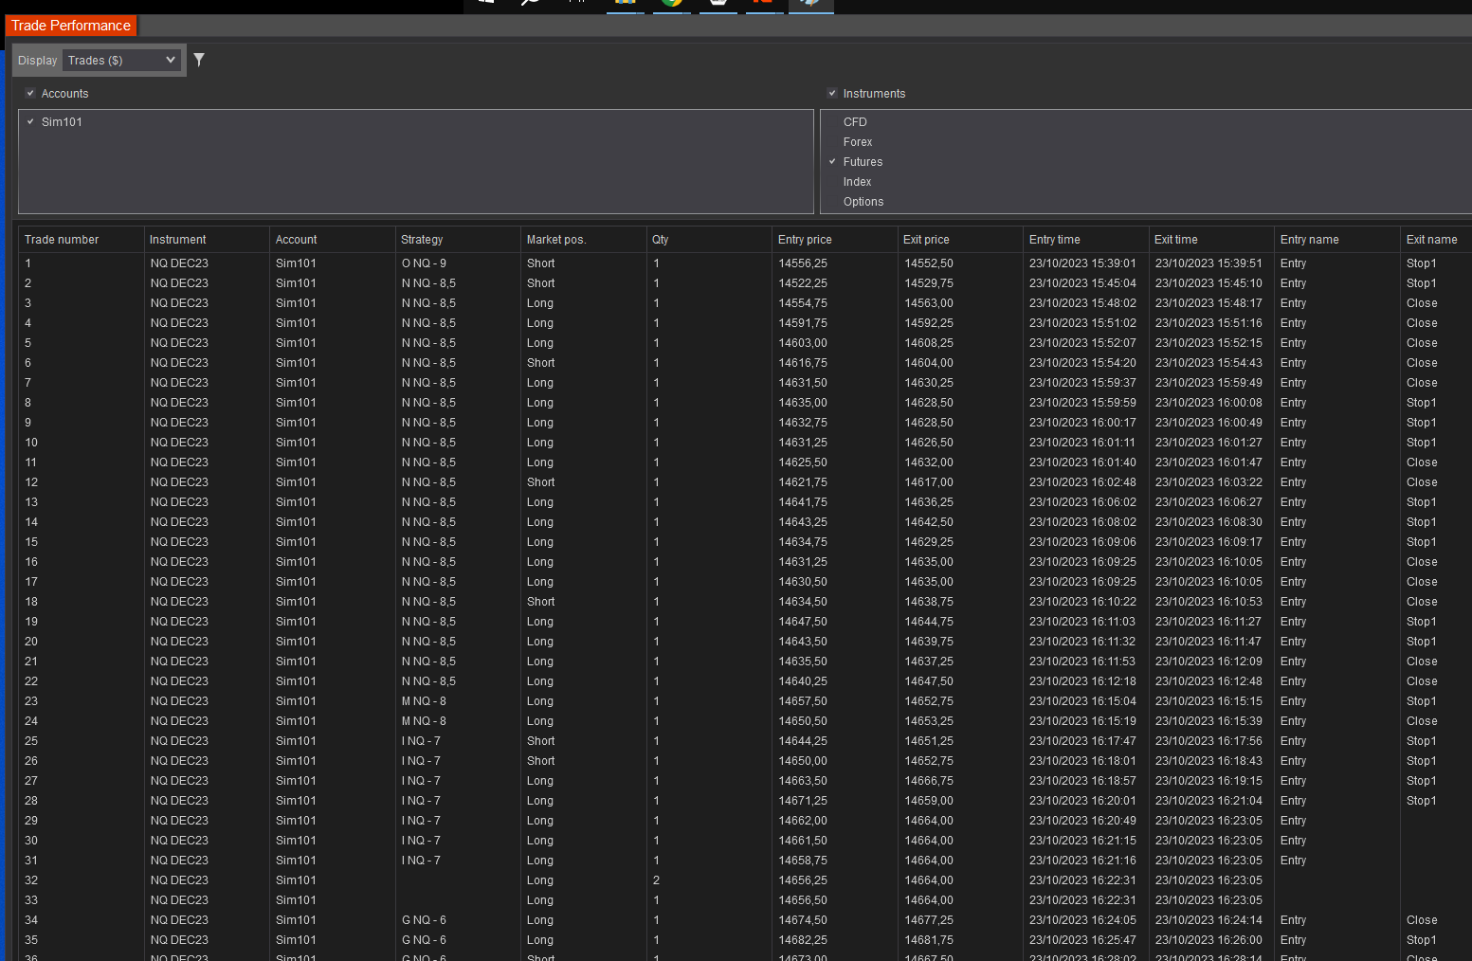The width and height of the screenshot is (1472, 961).
Task: Open Google Chrome from the taskbar
Action: tap(671, 5)
